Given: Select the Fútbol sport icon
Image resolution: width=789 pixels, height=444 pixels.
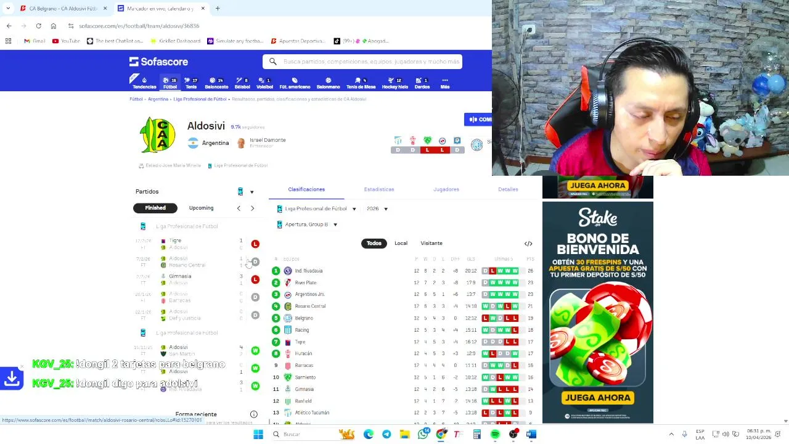Looking at the screenshot, I should (x=170, y=83).
